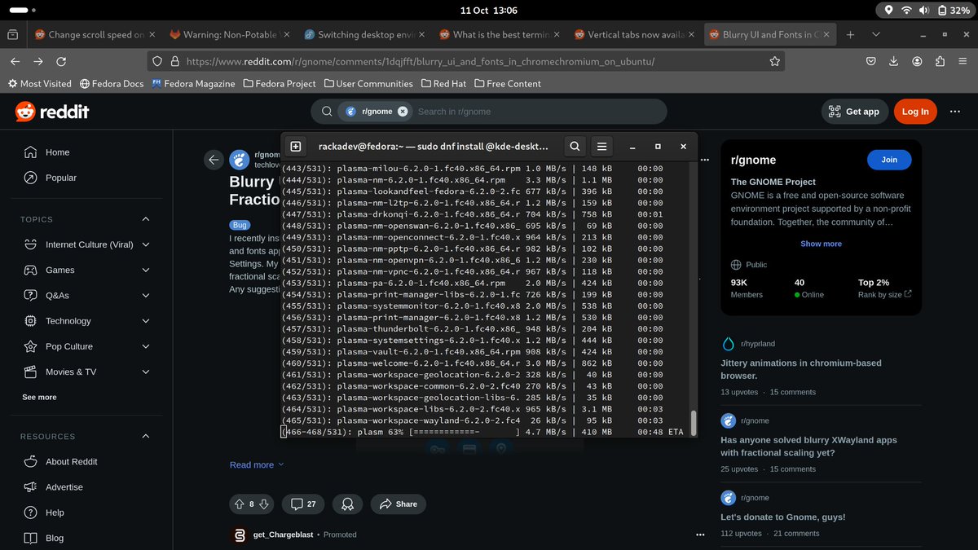Open the User Communities bookmarks folder

[368, 83]
